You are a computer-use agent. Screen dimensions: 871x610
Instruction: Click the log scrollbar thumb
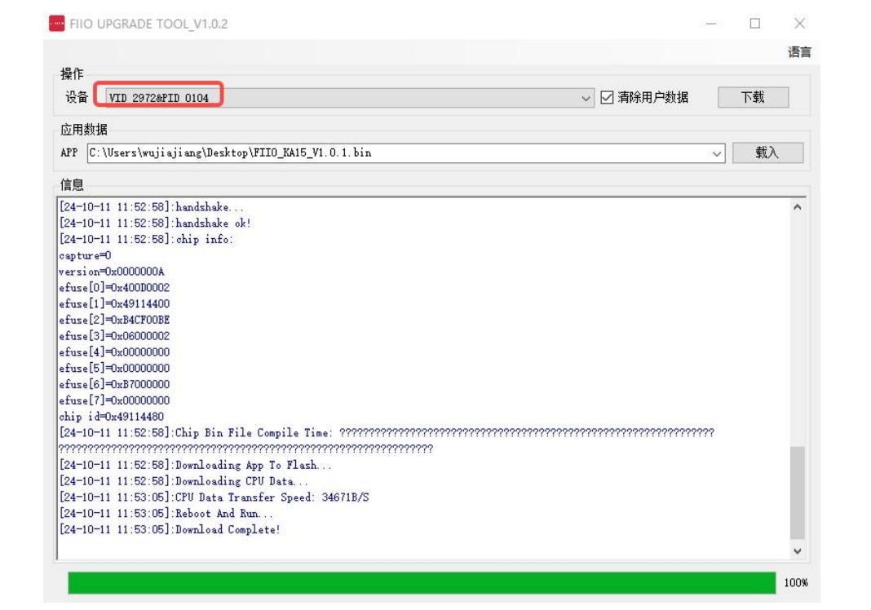[x=797, y=493]
